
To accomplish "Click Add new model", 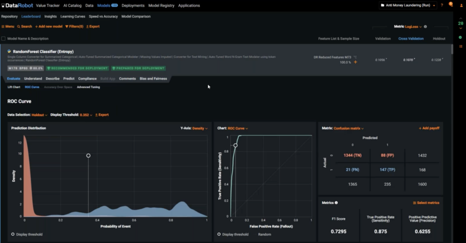I will [x=49, y=26].
